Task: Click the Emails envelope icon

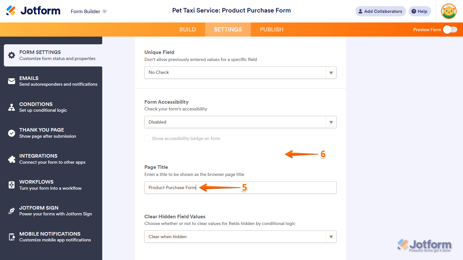Action: click(12, 81)
